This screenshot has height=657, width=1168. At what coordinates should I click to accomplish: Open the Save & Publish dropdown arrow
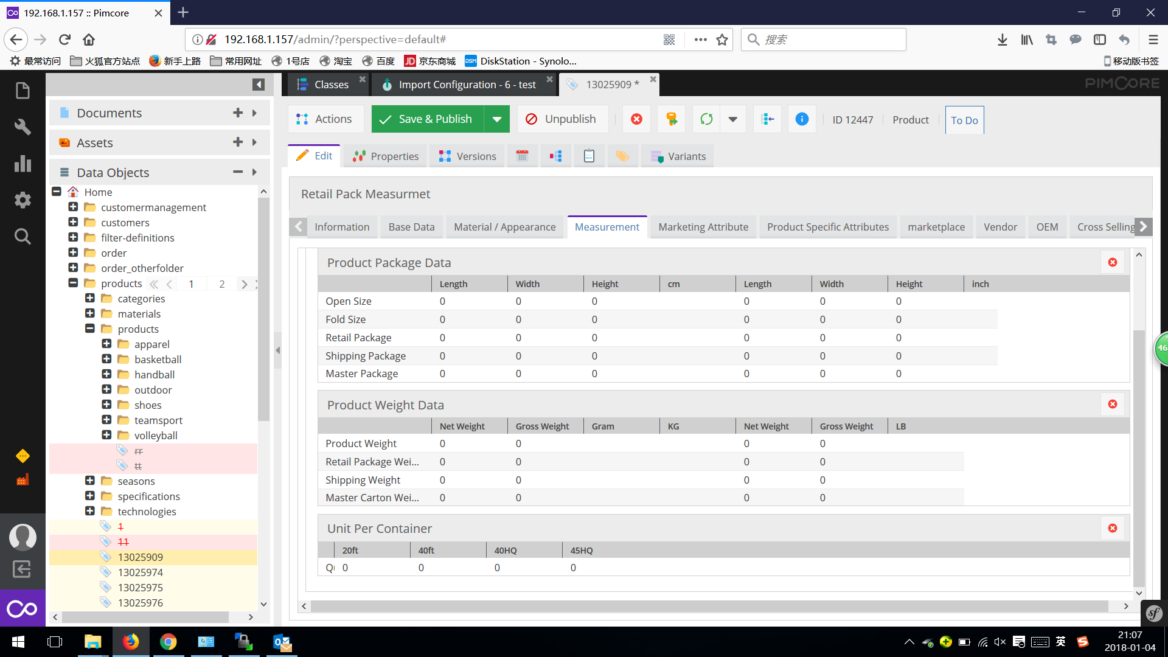point(497,119)
